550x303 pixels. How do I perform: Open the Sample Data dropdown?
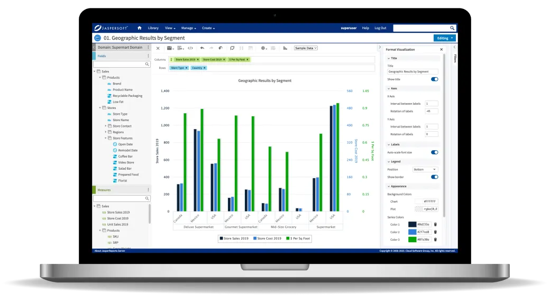point(306,48)
